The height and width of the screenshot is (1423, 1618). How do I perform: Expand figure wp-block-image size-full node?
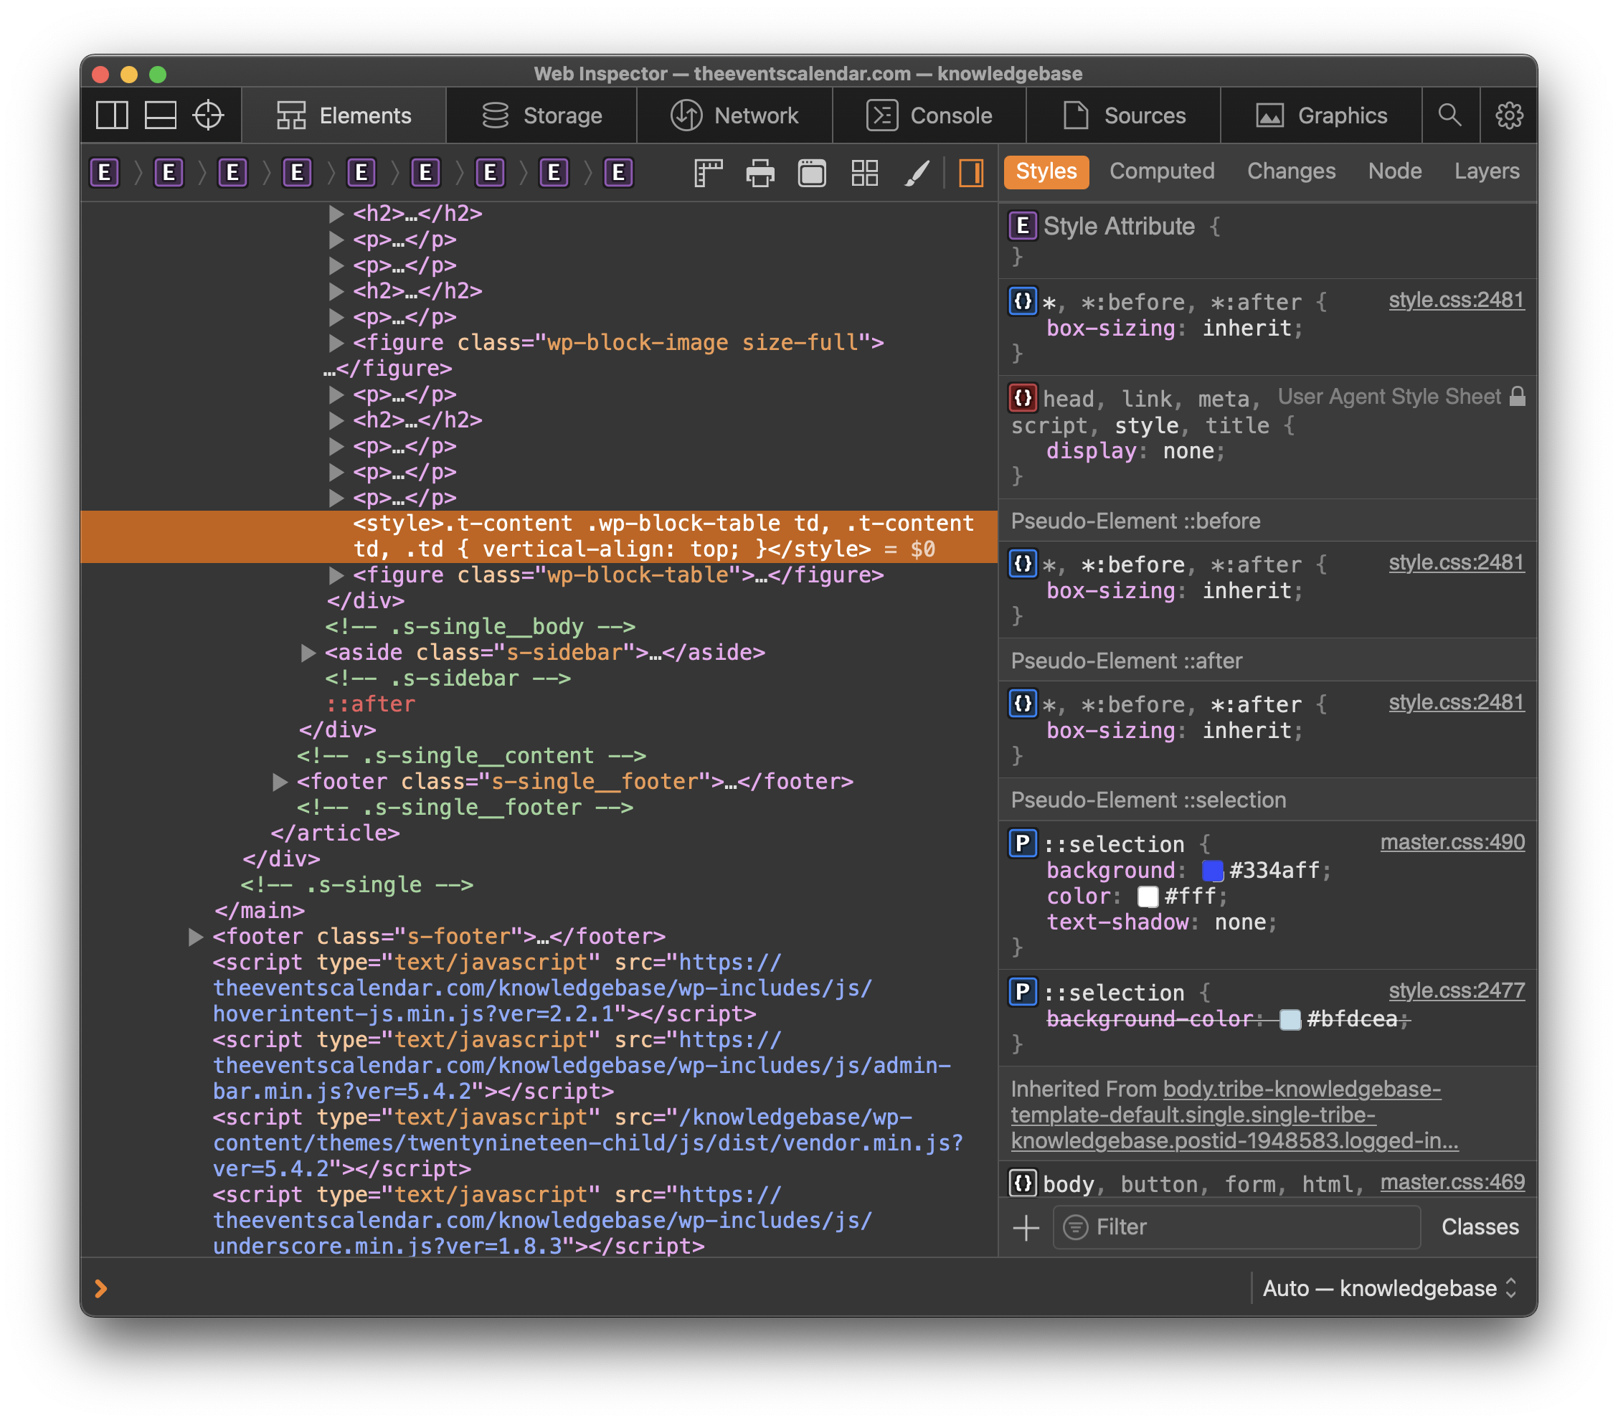pos(336,343)
